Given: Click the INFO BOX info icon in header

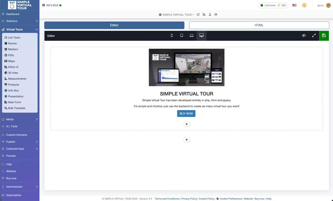Looking at the screenshot, I should (43, 5).
